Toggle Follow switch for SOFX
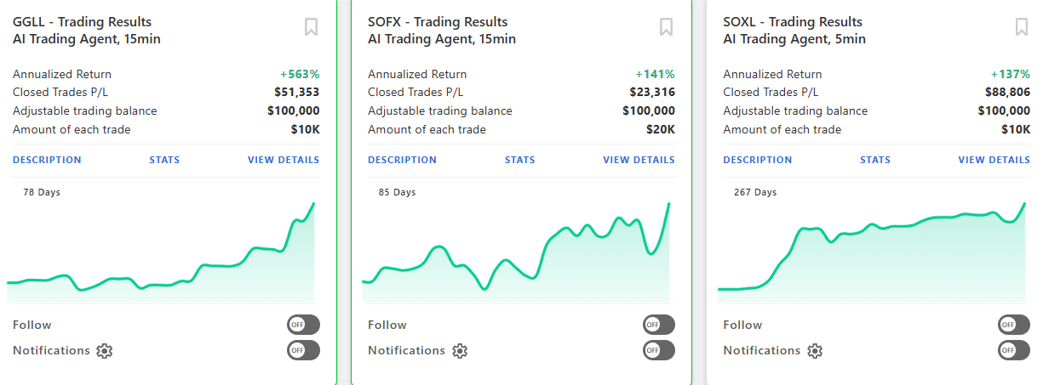Screen dimensions: 1043x385 (658, 325)
